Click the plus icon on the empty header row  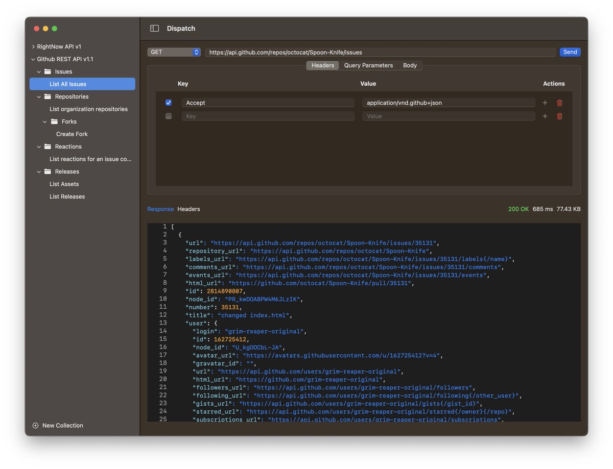545,116
